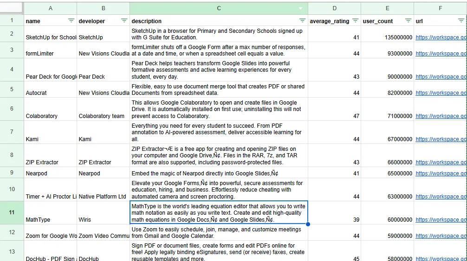467x261 pixels.
Task: Select 'DocHub' developer cell
Action: coord(104,251)
